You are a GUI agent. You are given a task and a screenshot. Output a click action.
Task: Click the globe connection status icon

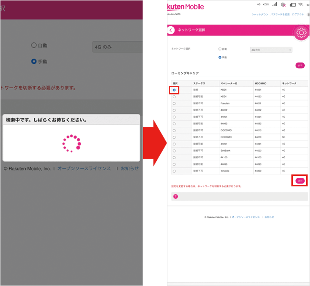pyautogui.click(x=283, y=5)
